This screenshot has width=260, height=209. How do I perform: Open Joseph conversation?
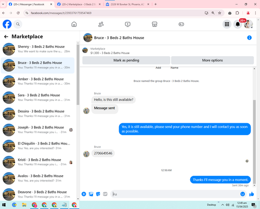coord(37,129)
